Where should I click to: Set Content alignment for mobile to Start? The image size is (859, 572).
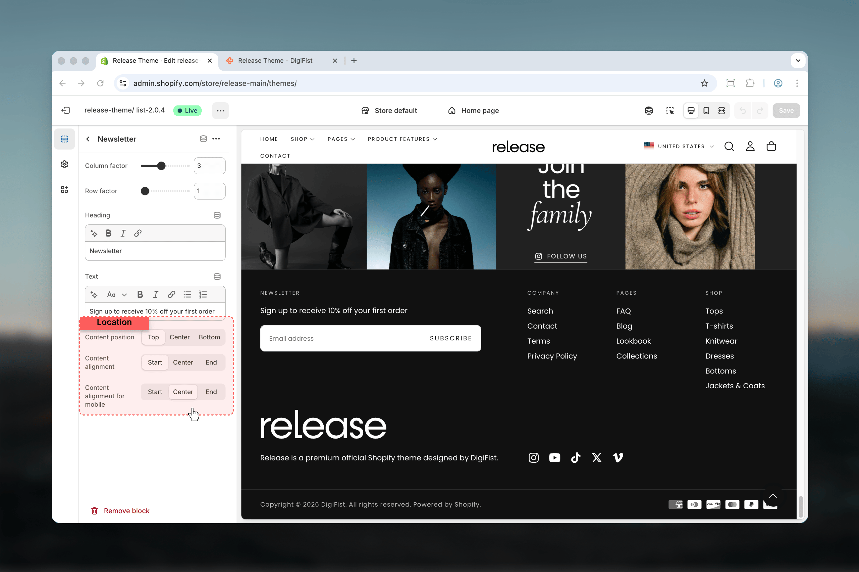pos(155,392)
